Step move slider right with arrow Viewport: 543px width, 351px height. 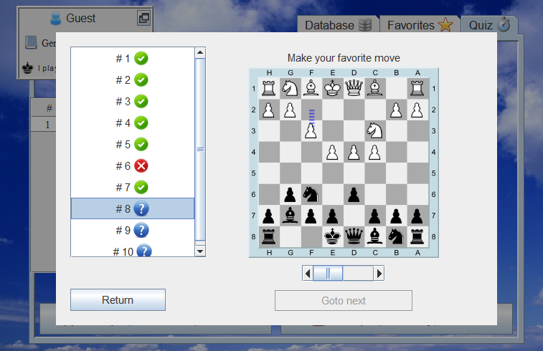(x=379, y=274)
